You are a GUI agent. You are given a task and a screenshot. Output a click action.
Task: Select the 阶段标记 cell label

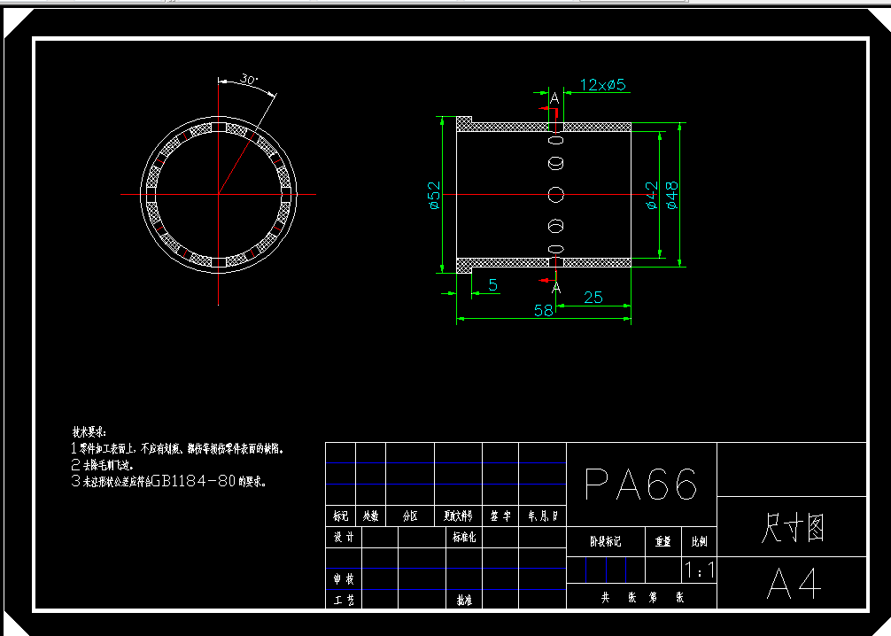[x=605, y=541]
